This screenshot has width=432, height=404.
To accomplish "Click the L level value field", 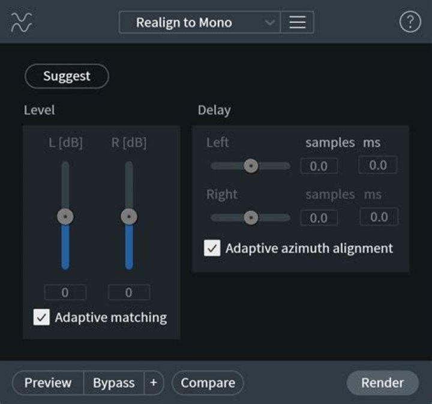I will 65,293.
